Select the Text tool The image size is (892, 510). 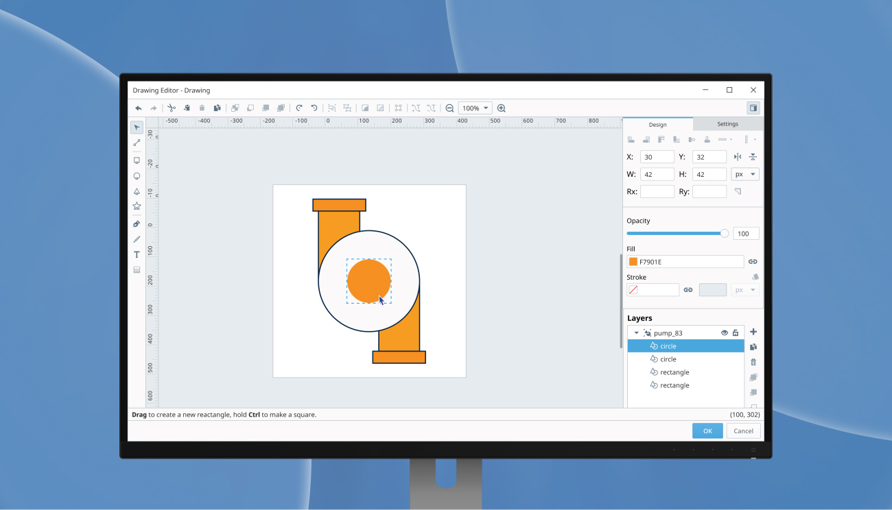137,254
